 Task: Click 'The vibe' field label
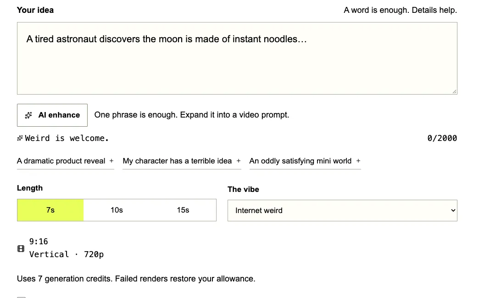click(243, 190)
